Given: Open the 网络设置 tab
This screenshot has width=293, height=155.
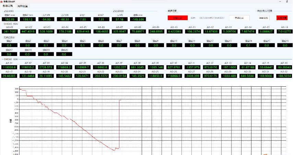Looking at the screenshot, I should (x=23, y=6).
